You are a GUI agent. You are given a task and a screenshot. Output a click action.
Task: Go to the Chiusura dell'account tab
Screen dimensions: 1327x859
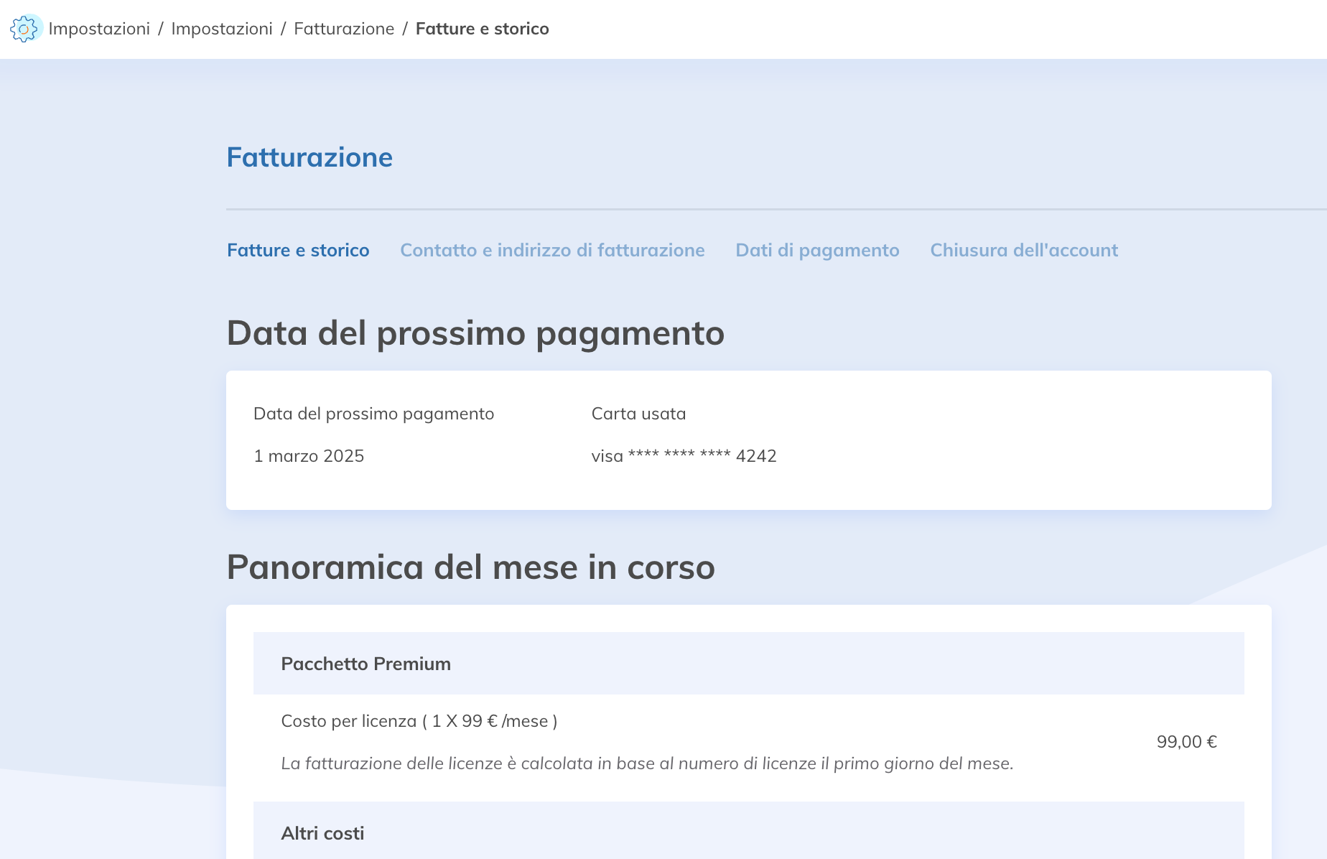(1024, 250)
